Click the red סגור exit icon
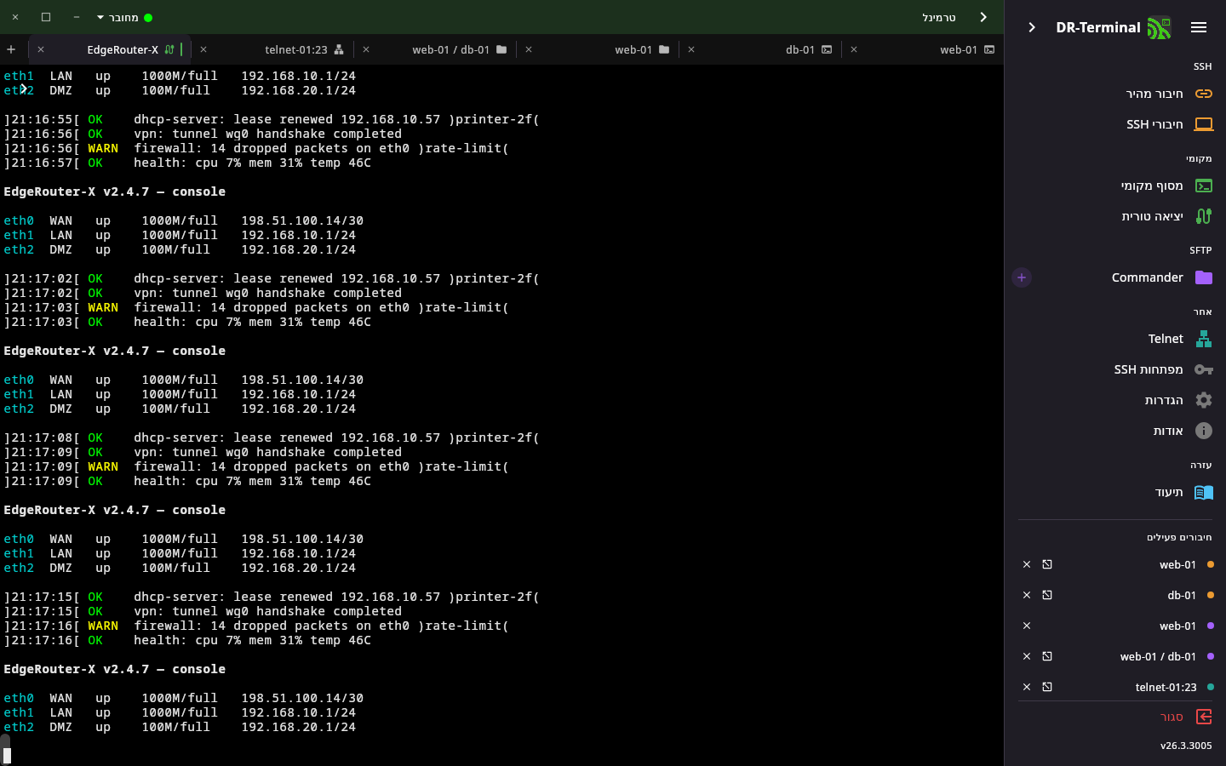This screenshot has height=766, width=1226. click(1204, 717)
